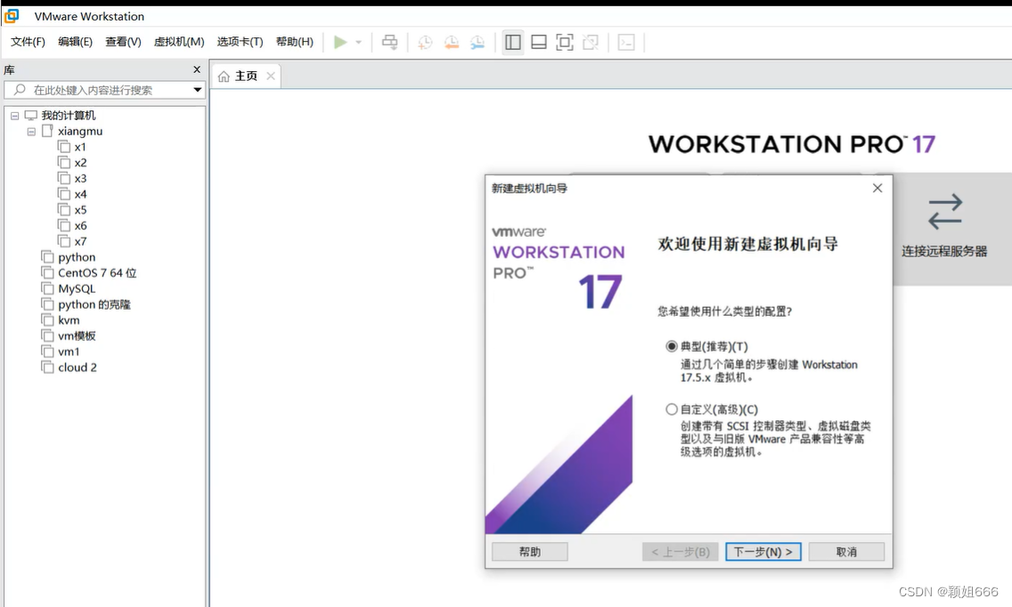Select virtual machine x6
The image size is (1012, 607).
click(x=80, y=226)
